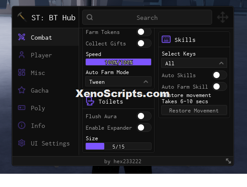The height and width of the screenshot is (187, 247).
Task: Switch on Enable Expander
Action: pos(144,127)
